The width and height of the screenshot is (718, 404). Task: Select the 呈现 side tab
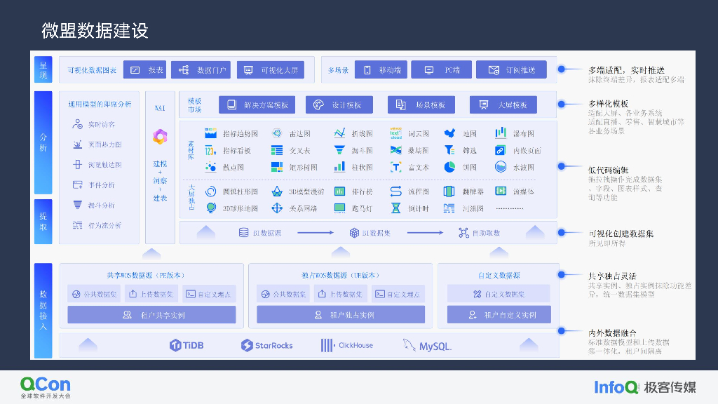(x=43, y=69)
